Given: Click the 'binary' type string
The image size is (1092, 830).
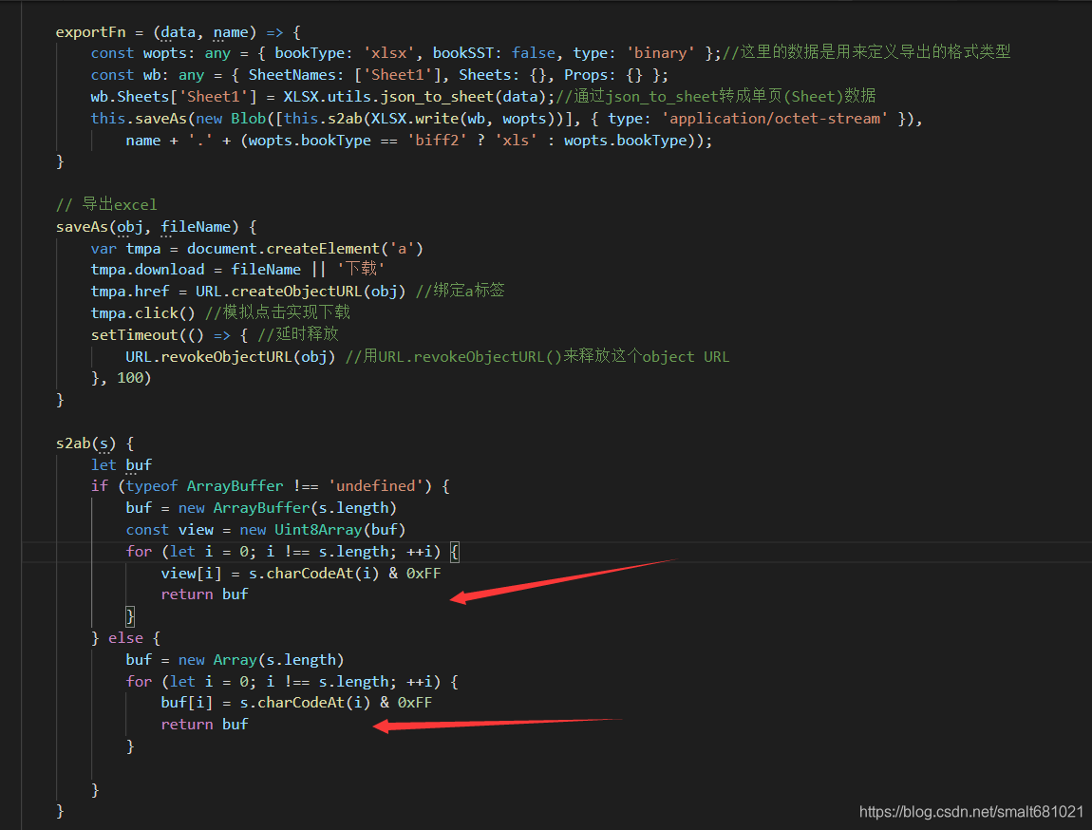Looking at the screenshot, I should point(660,53).
